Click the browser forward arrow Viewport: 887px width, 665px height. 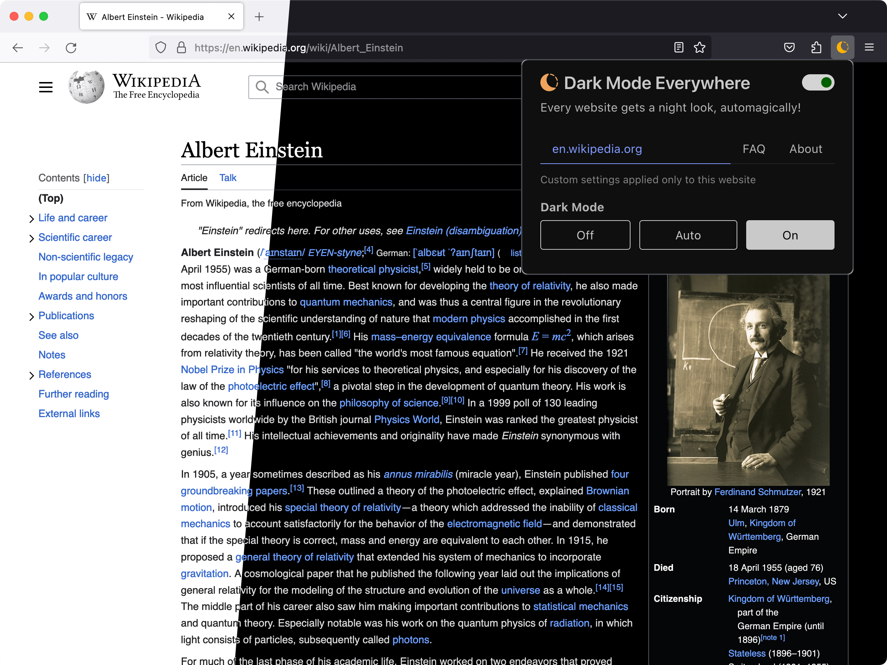[44, 48]
